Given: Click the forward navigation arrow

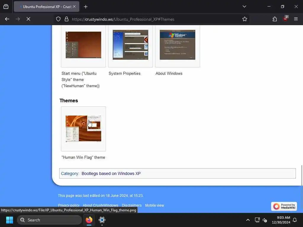Looking at the screenshot, I should (x=18, y=19).
